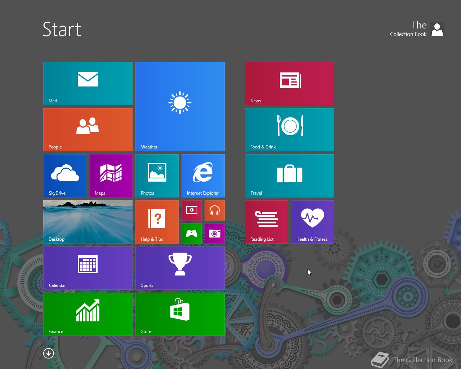Screen dimensions: 461x369
Task: Open the user account avatar menu
Action: (437, 29)
